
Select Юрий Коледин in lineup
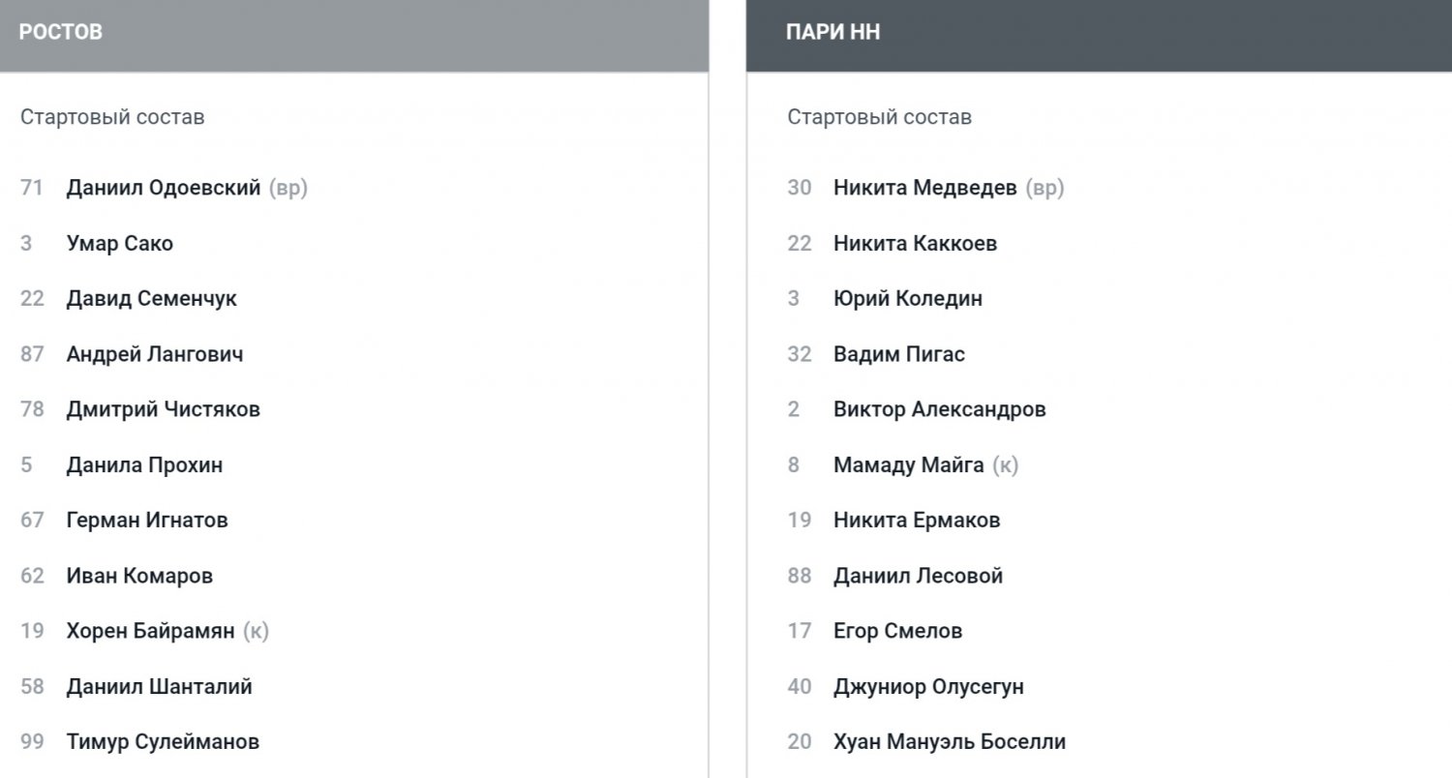(907, 298)
